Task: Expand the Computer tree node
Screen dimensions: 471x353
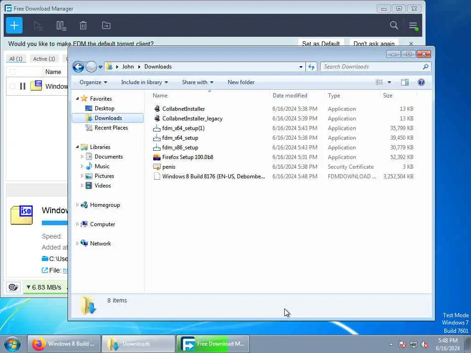Action: click(77, 224)
